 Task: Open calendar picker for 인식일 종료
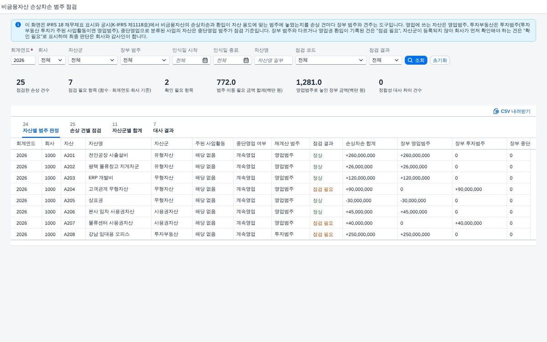click(x=246, y=60)
